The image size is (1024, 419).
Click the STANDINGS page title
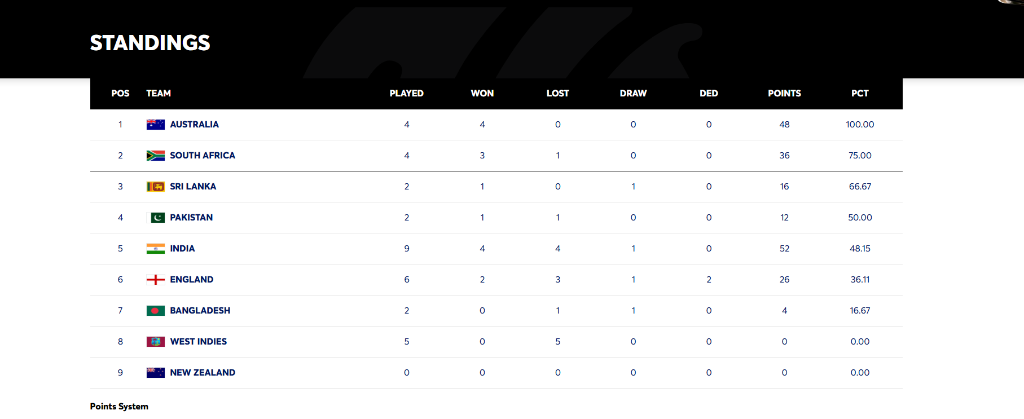pos(150,43)
